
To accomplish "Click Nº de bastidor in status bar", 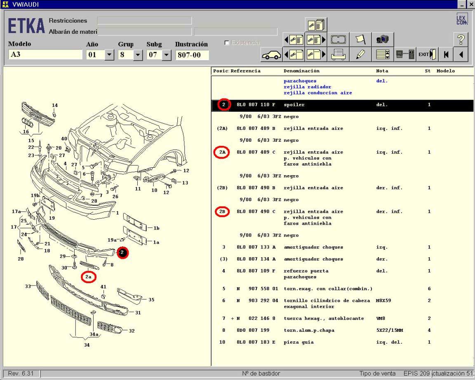I will tap(261, 373).
